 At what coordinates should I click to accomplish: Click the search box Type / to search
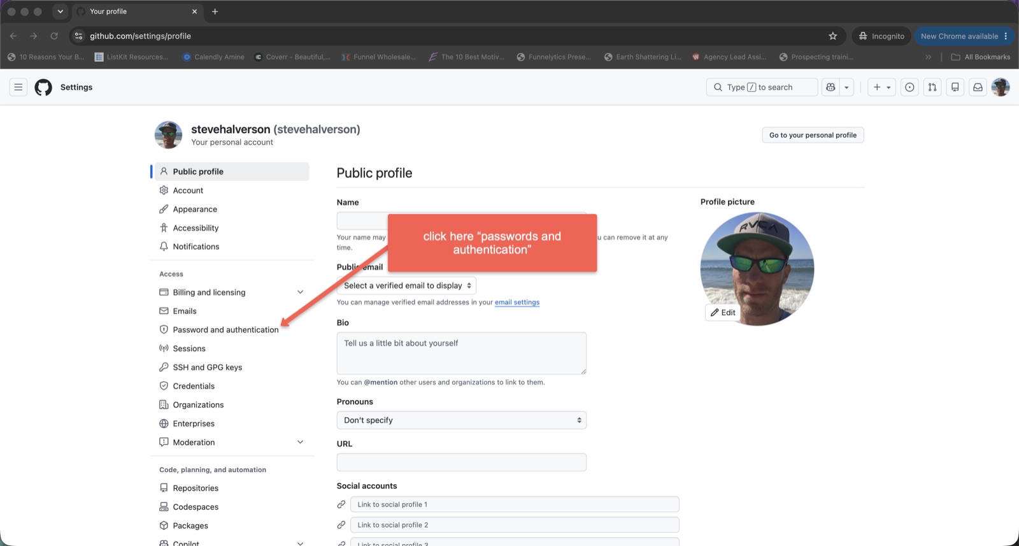(x=762, y=87)
